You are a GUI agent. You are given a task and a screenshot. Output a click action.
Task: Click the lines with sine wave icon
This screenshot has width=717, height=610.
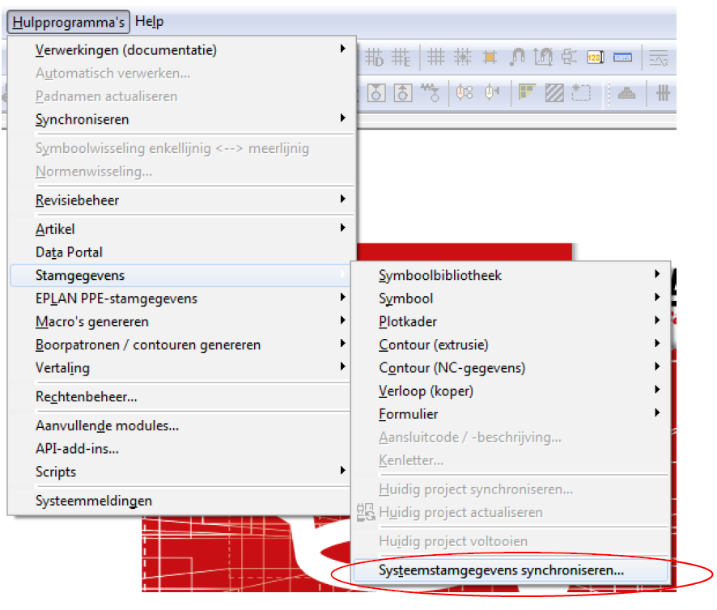[x=659, y=58]
